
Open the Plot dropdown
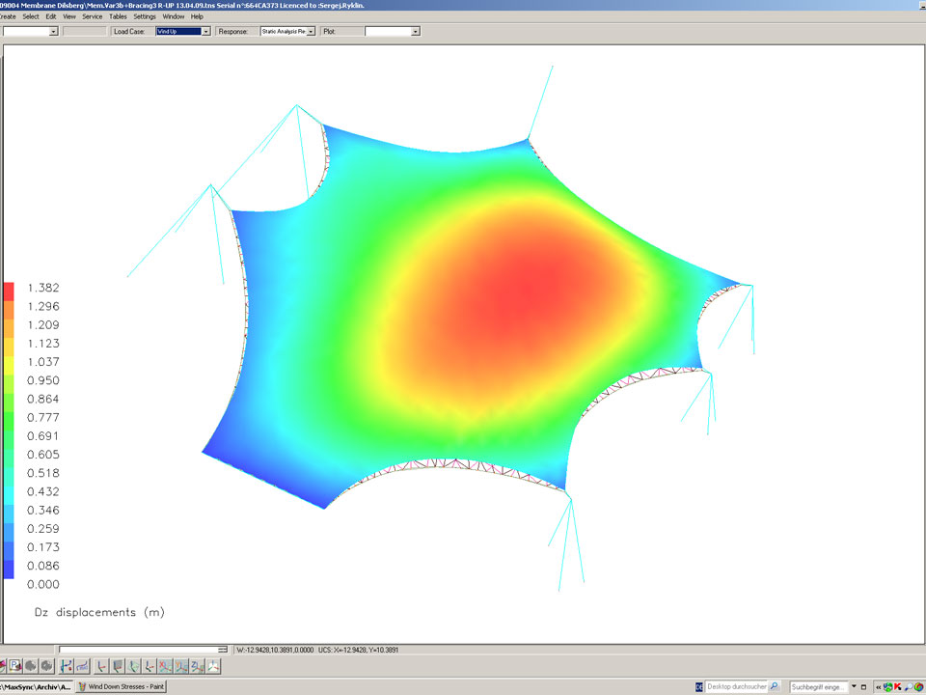416,32
